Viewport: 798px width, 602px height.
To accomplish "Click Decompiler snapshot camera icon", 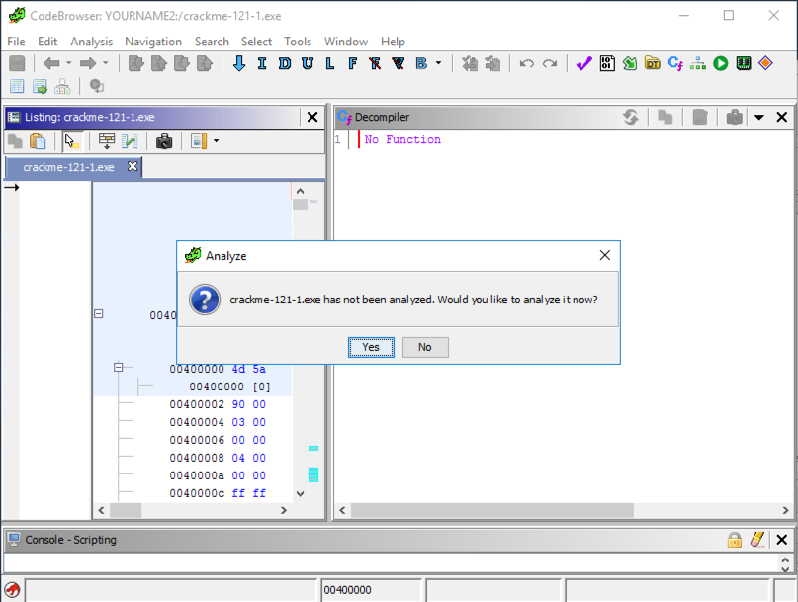I will tap(735, 117).
